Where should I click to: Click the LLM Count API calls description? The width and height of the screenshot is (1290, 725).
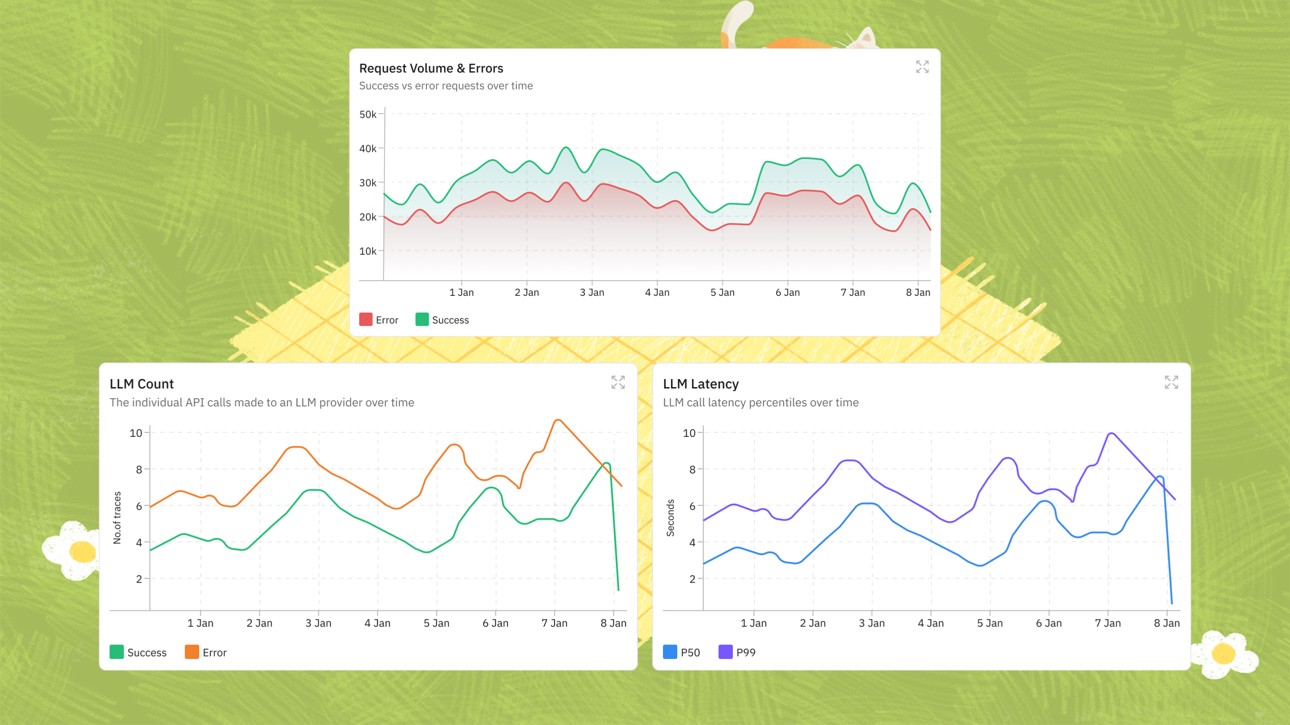[262, 402]
